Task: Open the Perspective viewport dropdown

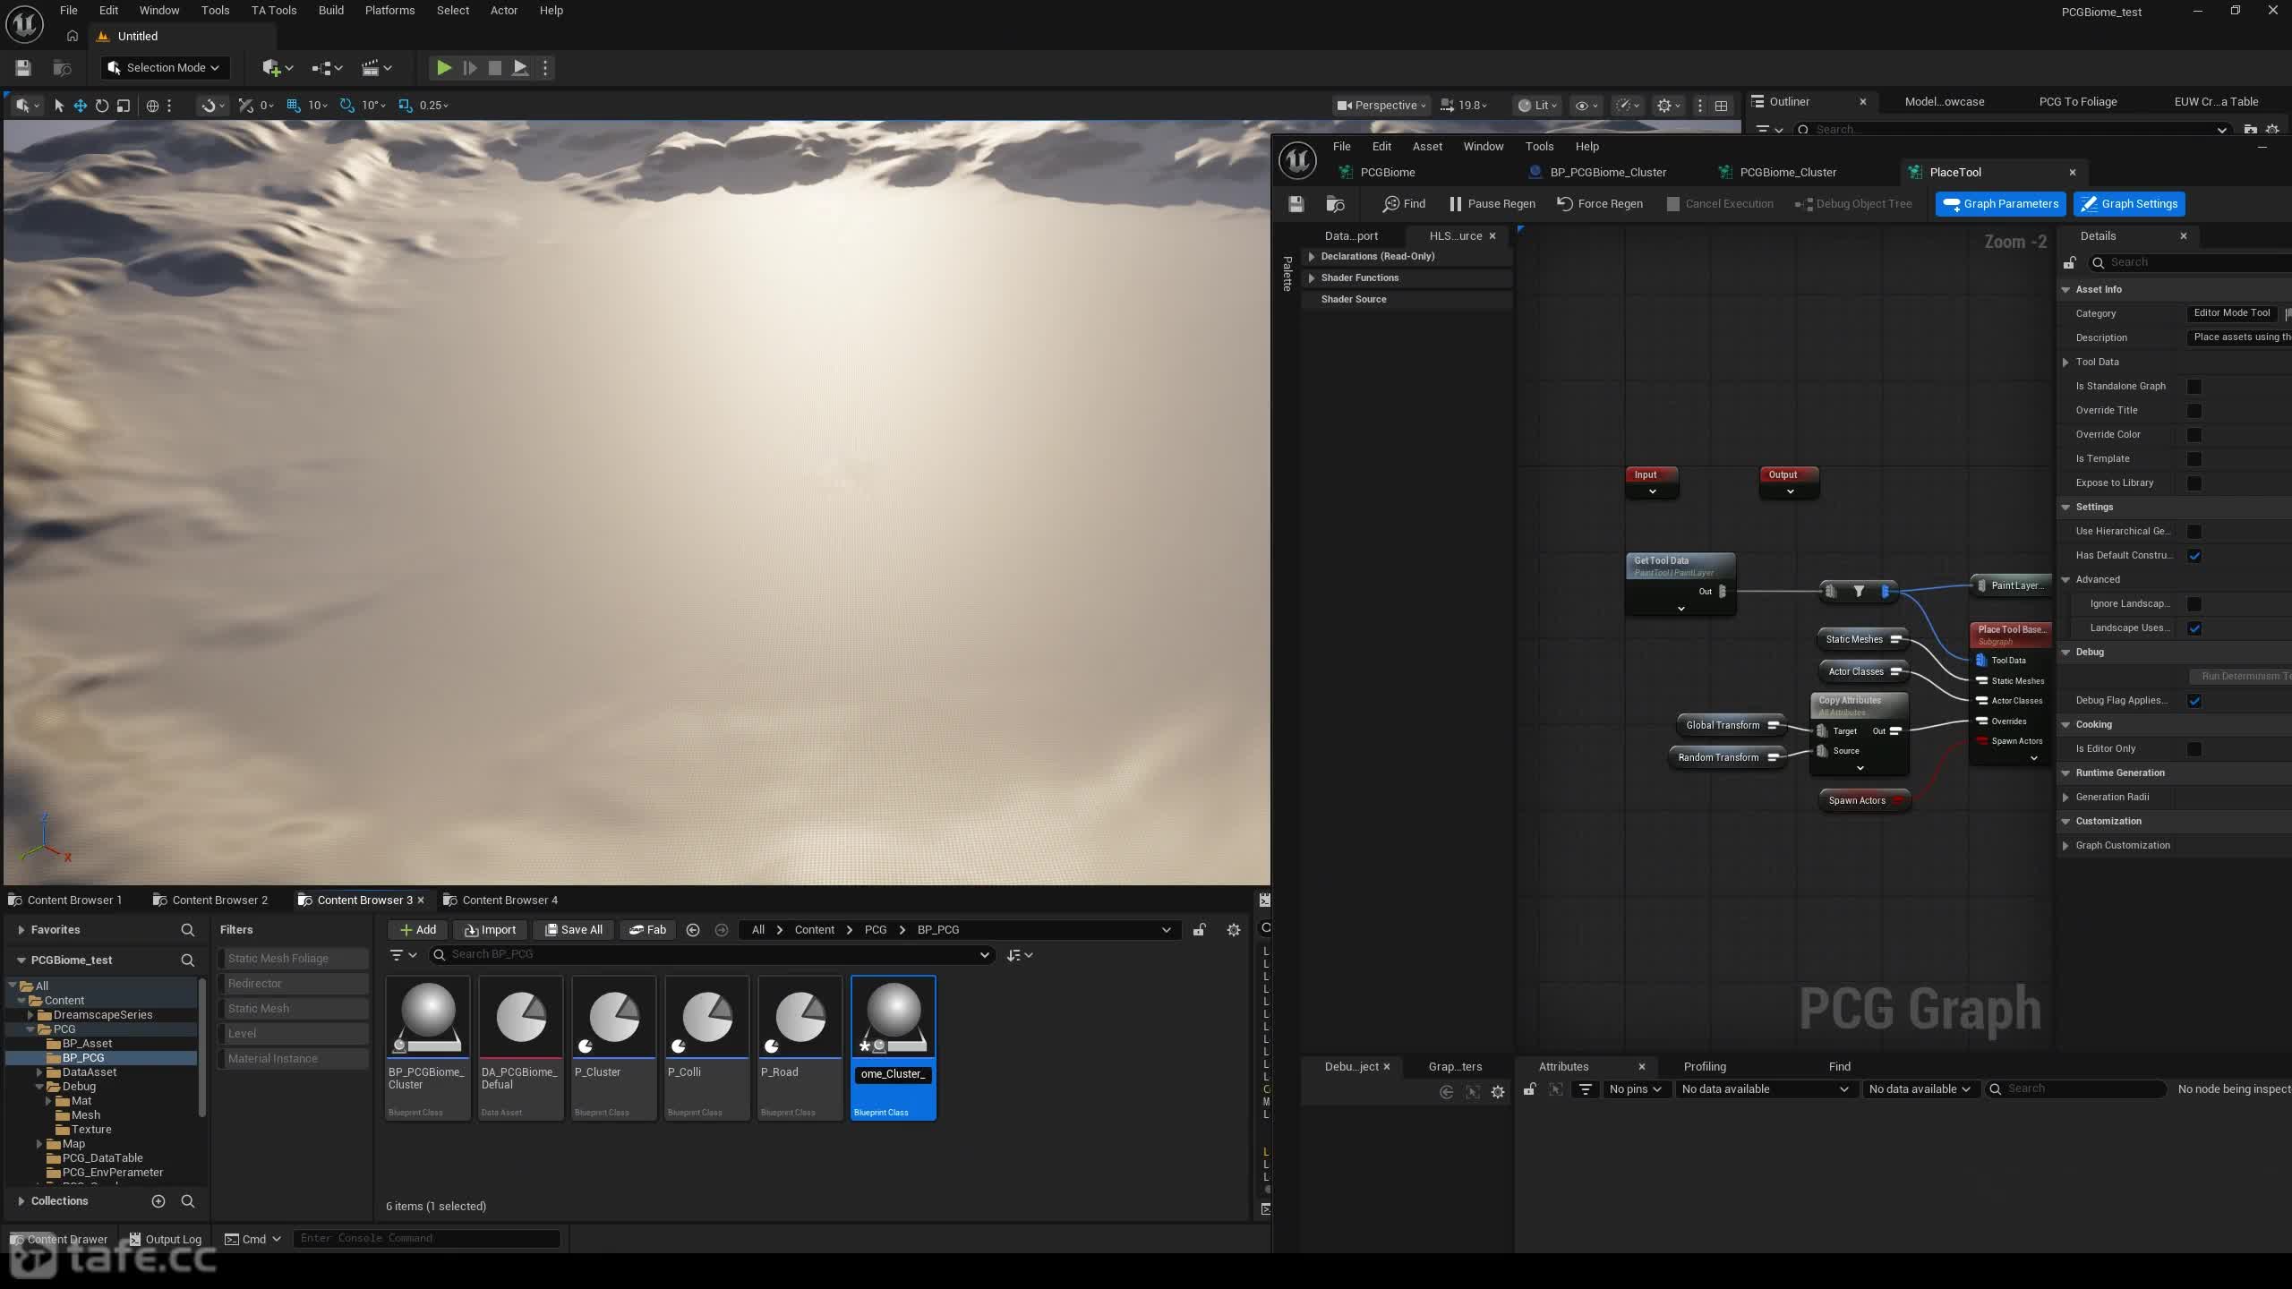Action: point(1381,106)
